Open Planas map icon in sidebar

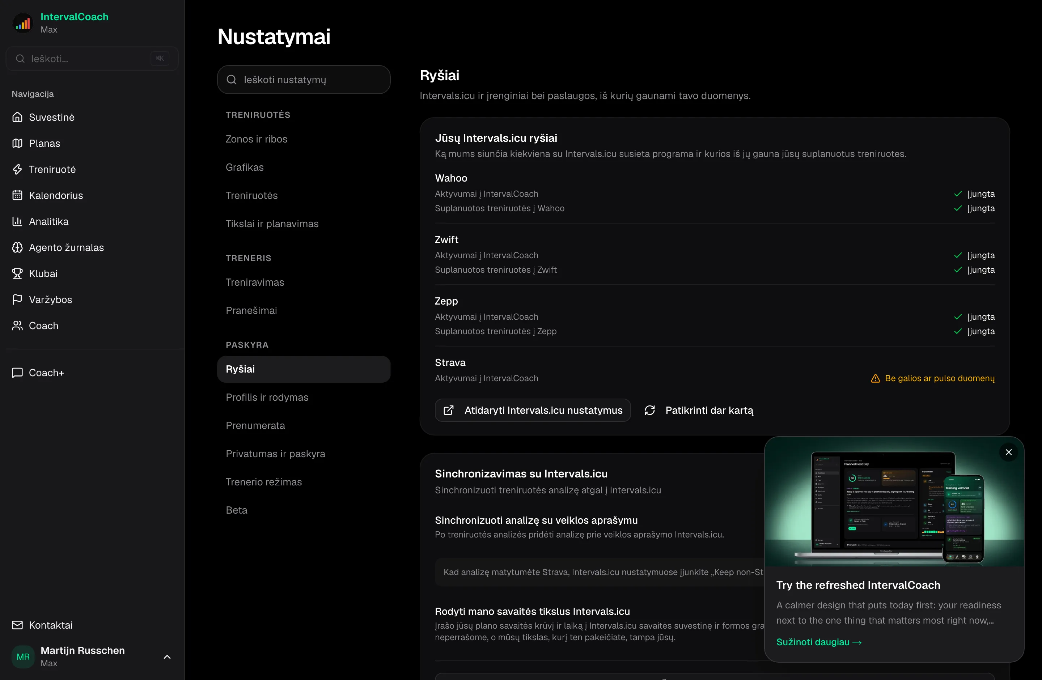coord(17,143)
